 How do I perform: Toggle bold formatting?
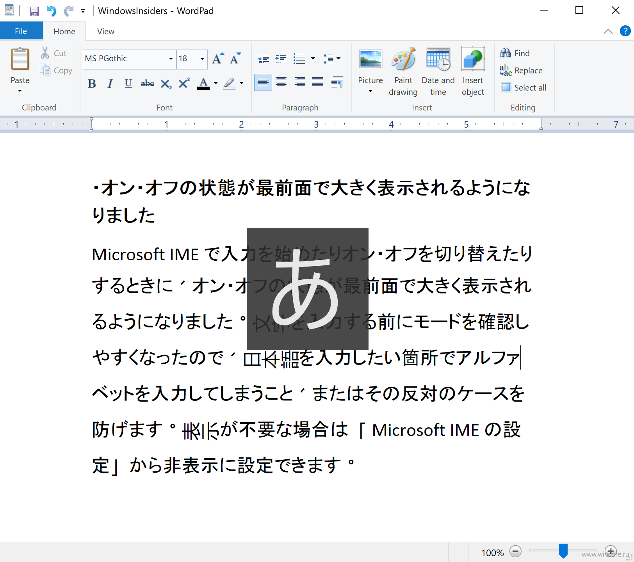(x=92, y=83)
